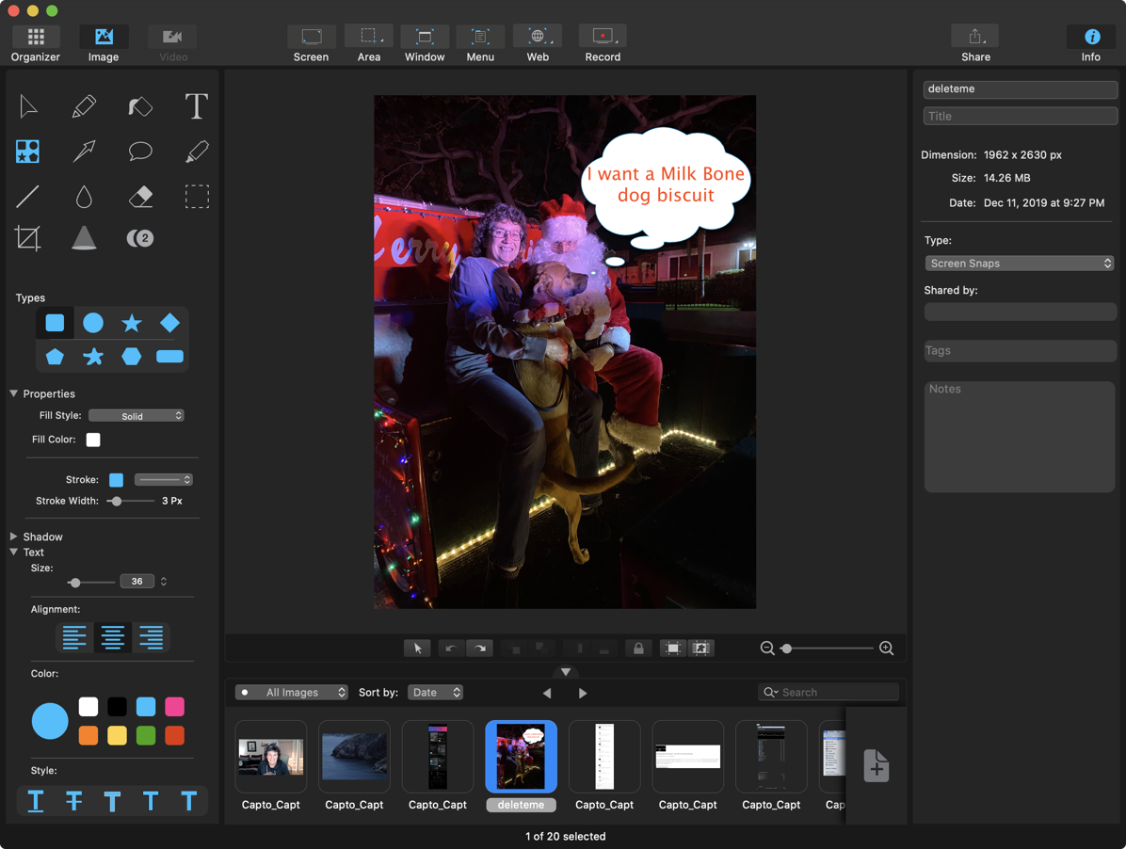Activate the Eraser tool
The image size is (1126, 849).
tap(140, 196)
